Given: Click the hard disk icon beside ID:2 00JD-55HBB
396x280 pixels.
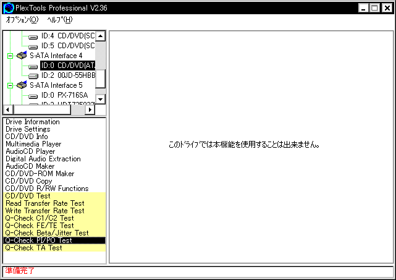Looking at the screenshot, I should click(33, 76).
